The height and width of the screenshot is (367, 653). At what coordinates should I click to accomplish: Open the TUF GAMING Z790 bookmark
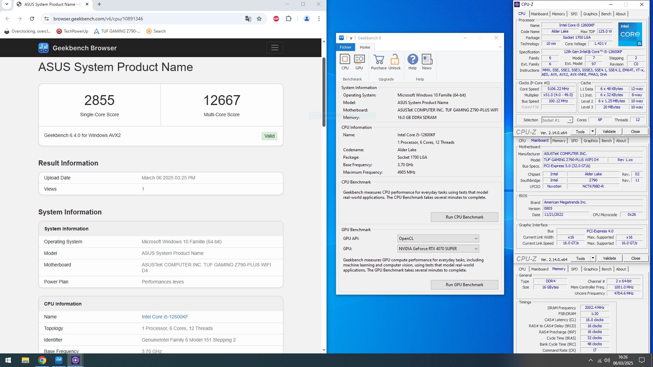(x=117, y=31)
